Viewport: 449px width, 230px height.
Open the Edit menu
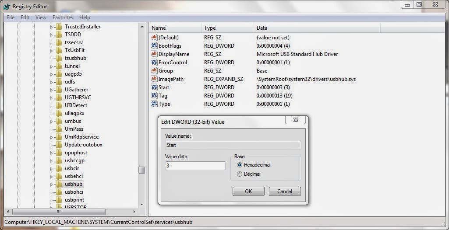point(25,17)
